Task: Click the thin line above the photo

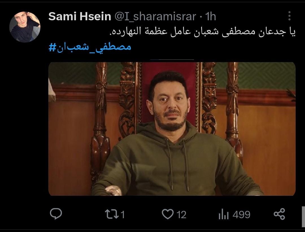Action: (x=172, y=59)
